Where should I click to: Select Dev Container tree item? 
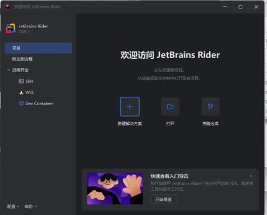[x=36, y=104]
